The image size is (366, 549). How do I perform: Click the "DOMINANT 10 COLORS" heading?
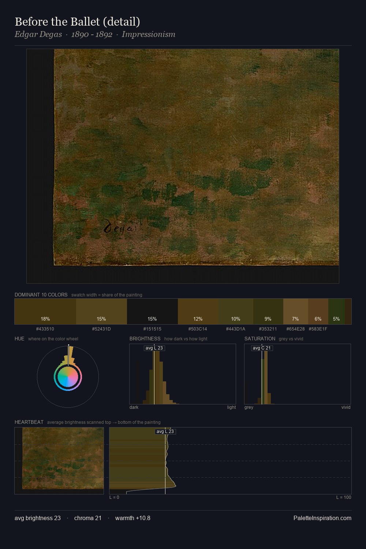click(41, 295)
